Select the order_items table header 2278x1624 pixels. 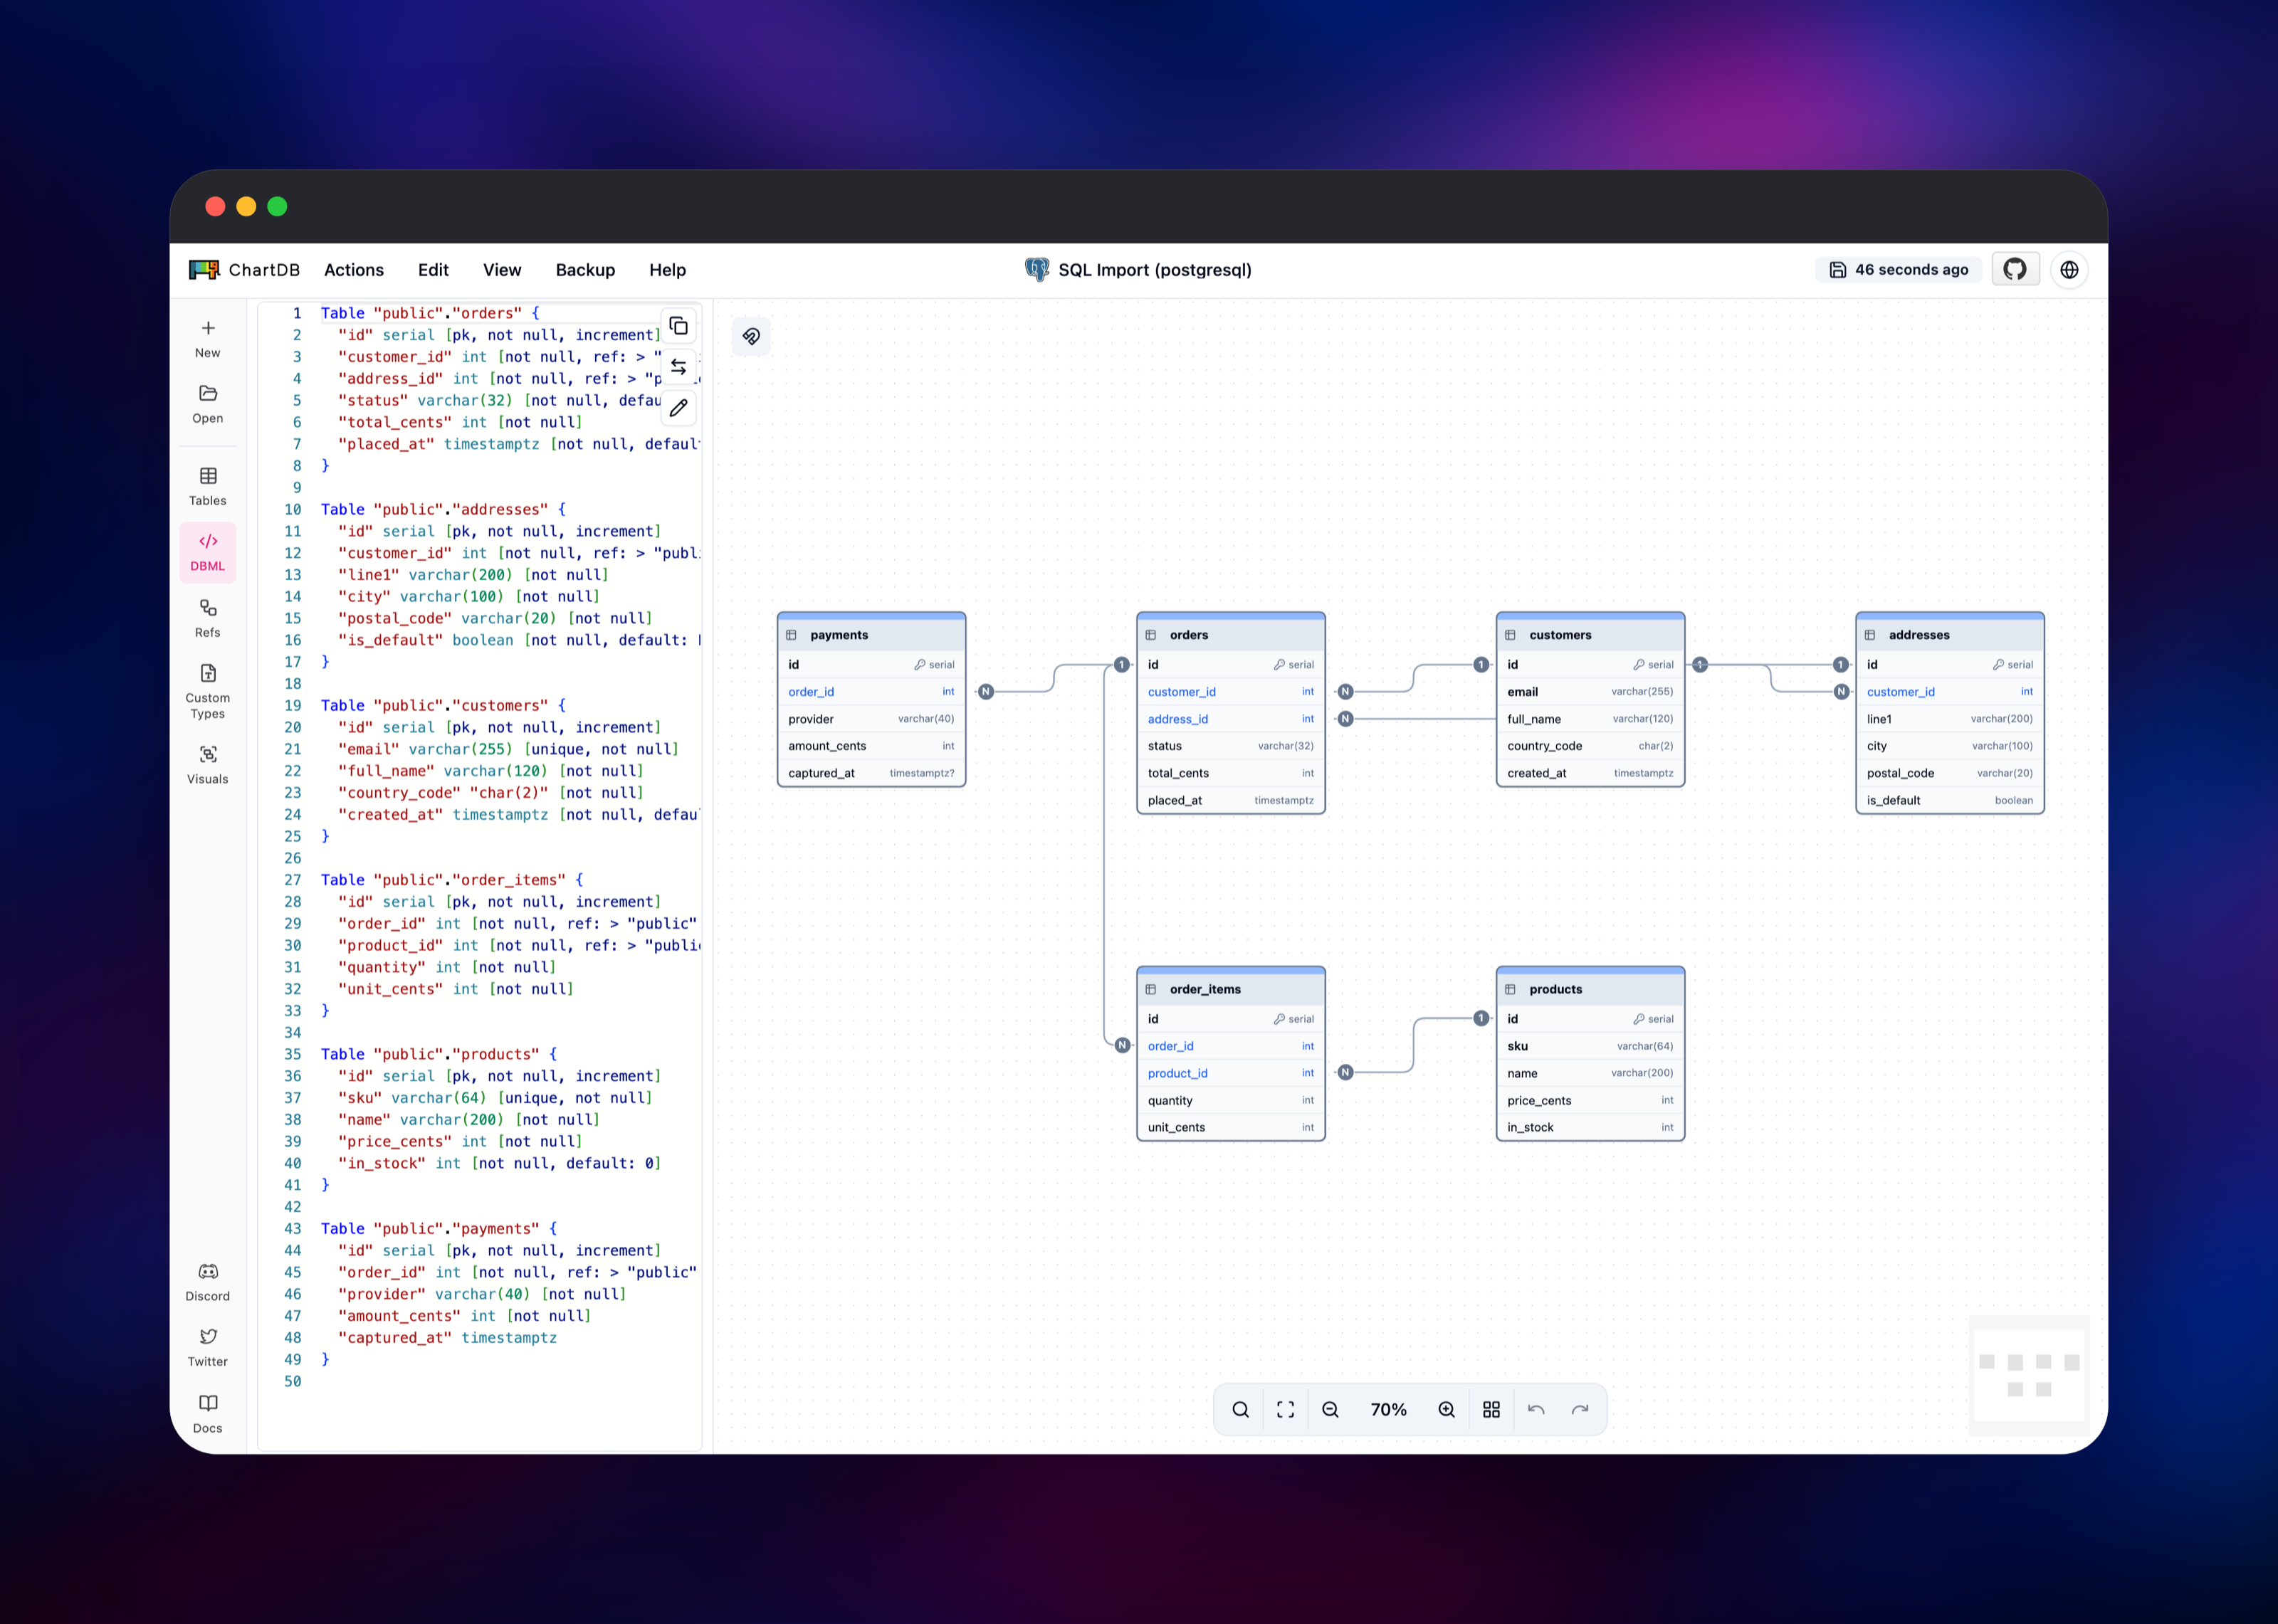pos(1231,988)
